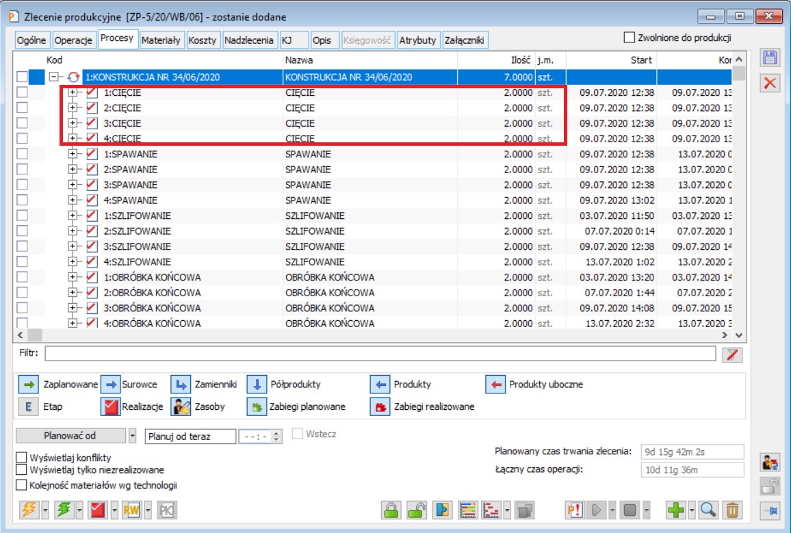Click the trash bin delete icon

tap(732, 510)
